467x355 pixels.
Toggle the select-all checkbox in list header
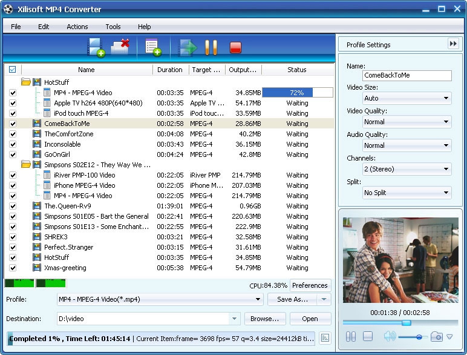(x=13, y=70)
